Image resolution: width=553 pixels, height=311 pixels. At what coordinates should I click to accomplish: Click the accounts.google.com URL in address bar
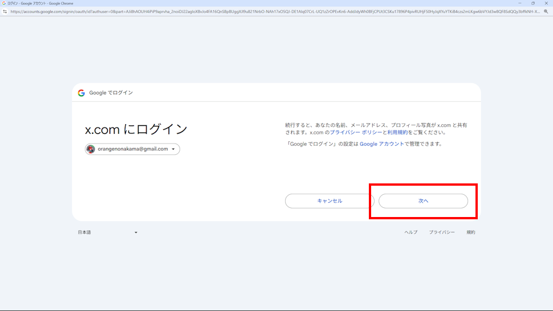[275, 11]
